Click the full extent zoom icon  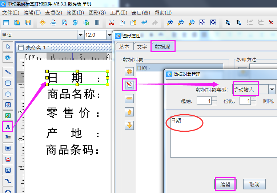213,22
